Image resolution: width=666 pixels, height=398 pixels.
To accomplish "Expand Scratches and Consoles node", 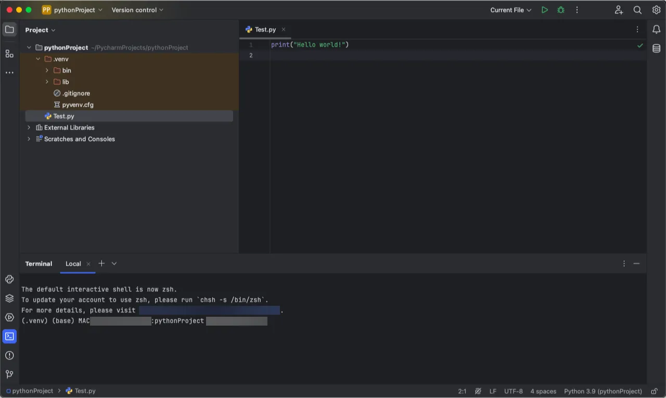I will (29, 139).
